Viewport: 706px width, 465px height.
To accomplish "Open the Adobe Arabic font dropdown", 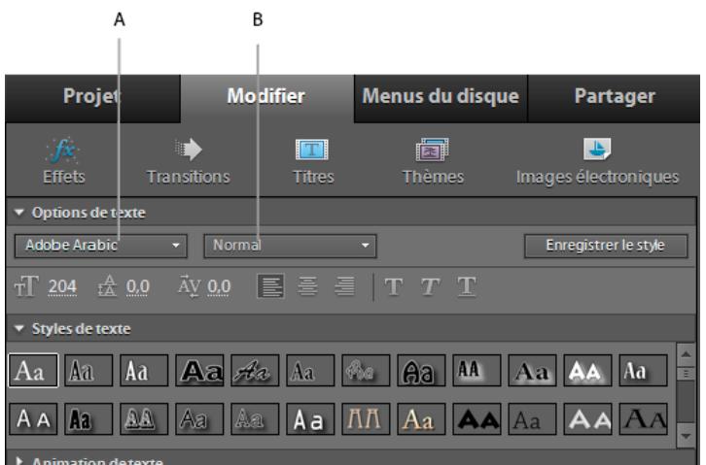I will click(x=101, y=246).
